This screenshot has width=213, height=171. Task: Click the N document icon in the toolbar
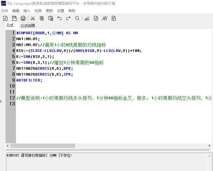click(x=96, y=18)
